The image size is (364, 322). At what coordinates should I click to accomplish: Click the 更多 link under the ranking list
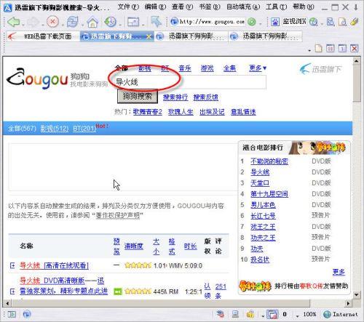click(339, 273)
